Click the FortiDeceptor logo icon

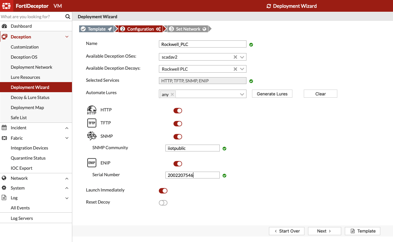7,6
